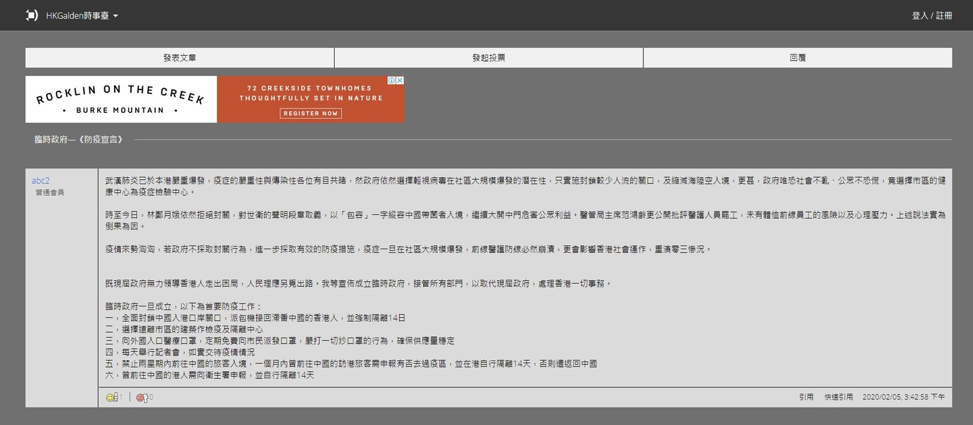Click list item 六，曾前往中國的港人
Image resolution: width=973 pixels, height=425 pixels.
click(x=210, y=375)
